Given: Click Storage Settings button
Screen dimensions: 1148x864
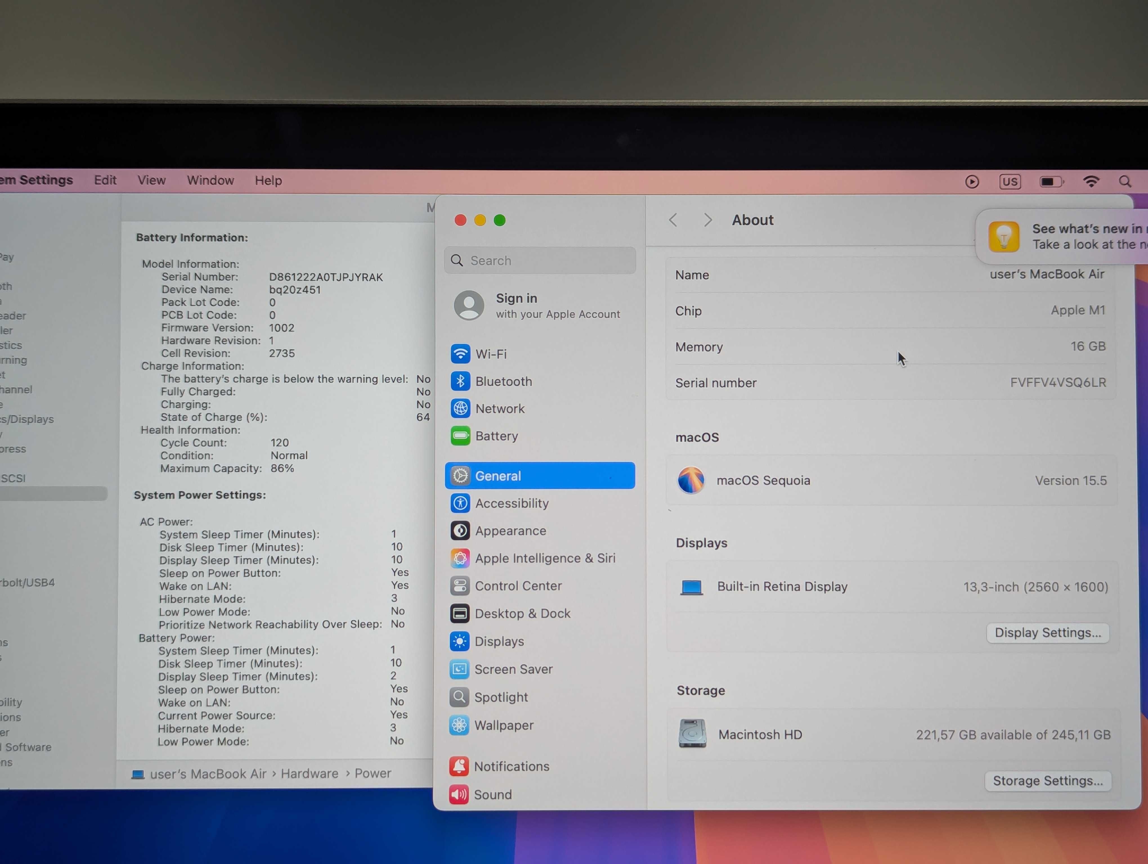Looking at the screenshot, I should 1048,781.
